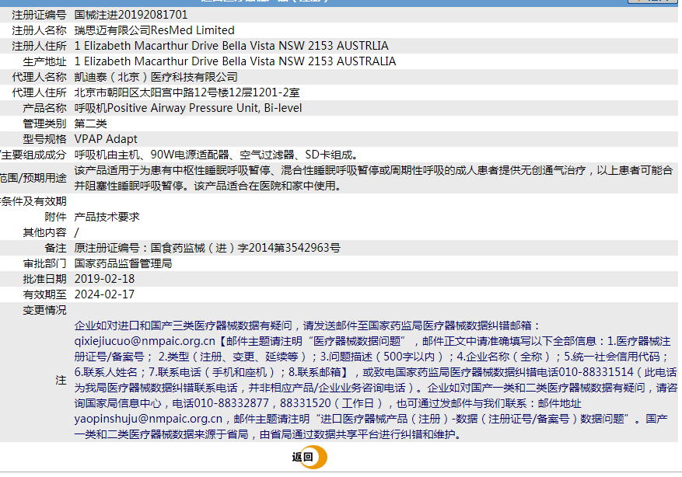Select approval date 2019-02-18
The width and height of the screenshot is (682, 477).
(104, 279)
